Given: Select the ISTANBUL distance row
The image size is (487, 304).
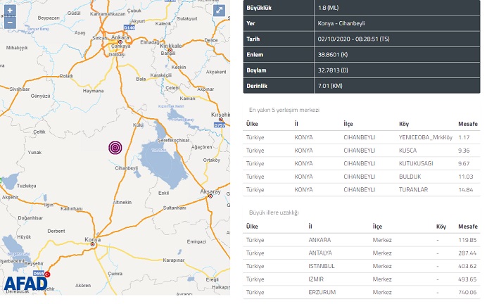Looking at the screenshot, I should point(360,265).
